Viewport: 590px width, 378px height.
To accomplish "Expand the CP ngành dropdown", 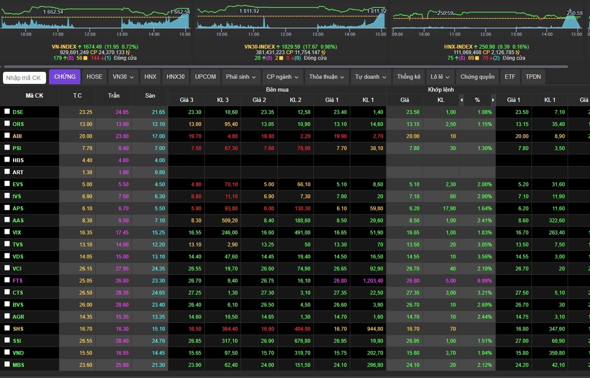I will [x=283, y=77].
